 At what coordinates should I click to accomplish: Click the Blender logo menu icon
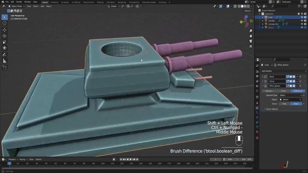point(3,2)
